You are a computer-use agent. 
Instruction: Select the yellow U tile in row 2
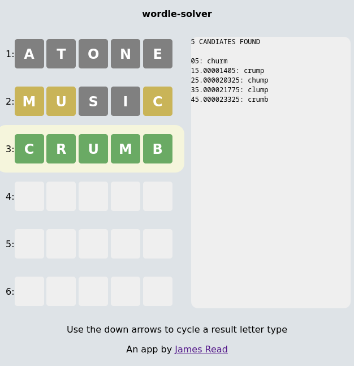click(x=61, y=101)
